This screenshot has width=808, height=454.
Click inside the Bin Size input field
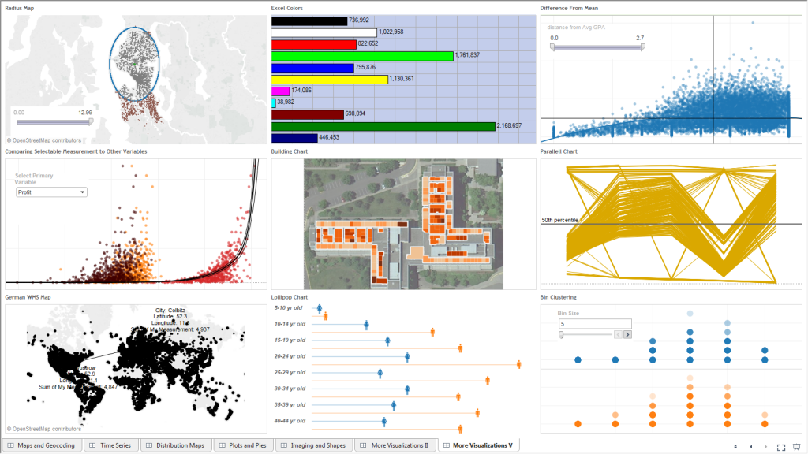click(595, 324)
